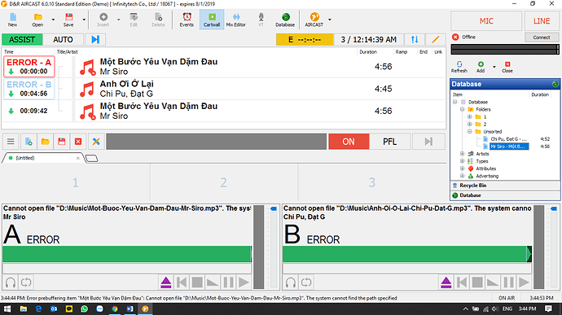Expand the Add dropdown arrow
This screenshot has height=315, width=562.
[x=494, y=67]
